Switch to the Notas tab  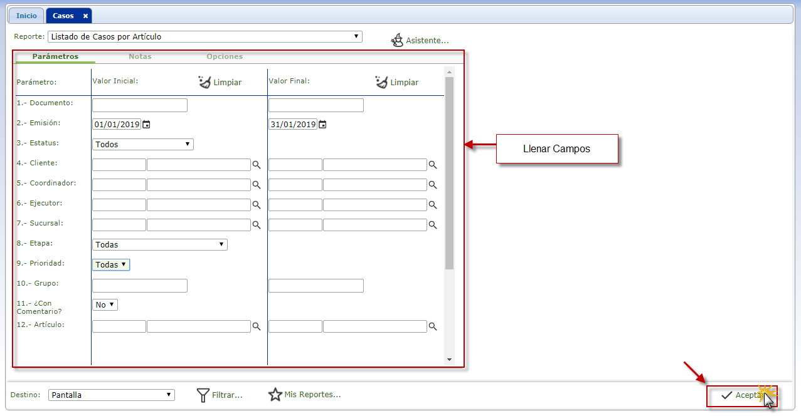click(140, 56)
